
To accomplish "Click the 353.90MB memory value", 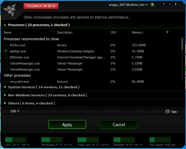I will [x=139, y=45].
